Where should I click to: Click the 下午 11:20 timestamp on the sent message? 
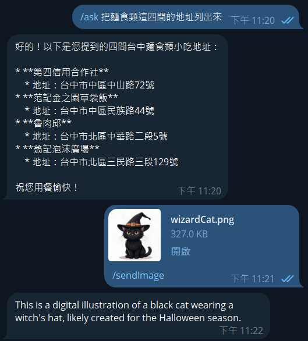[253, 20]
